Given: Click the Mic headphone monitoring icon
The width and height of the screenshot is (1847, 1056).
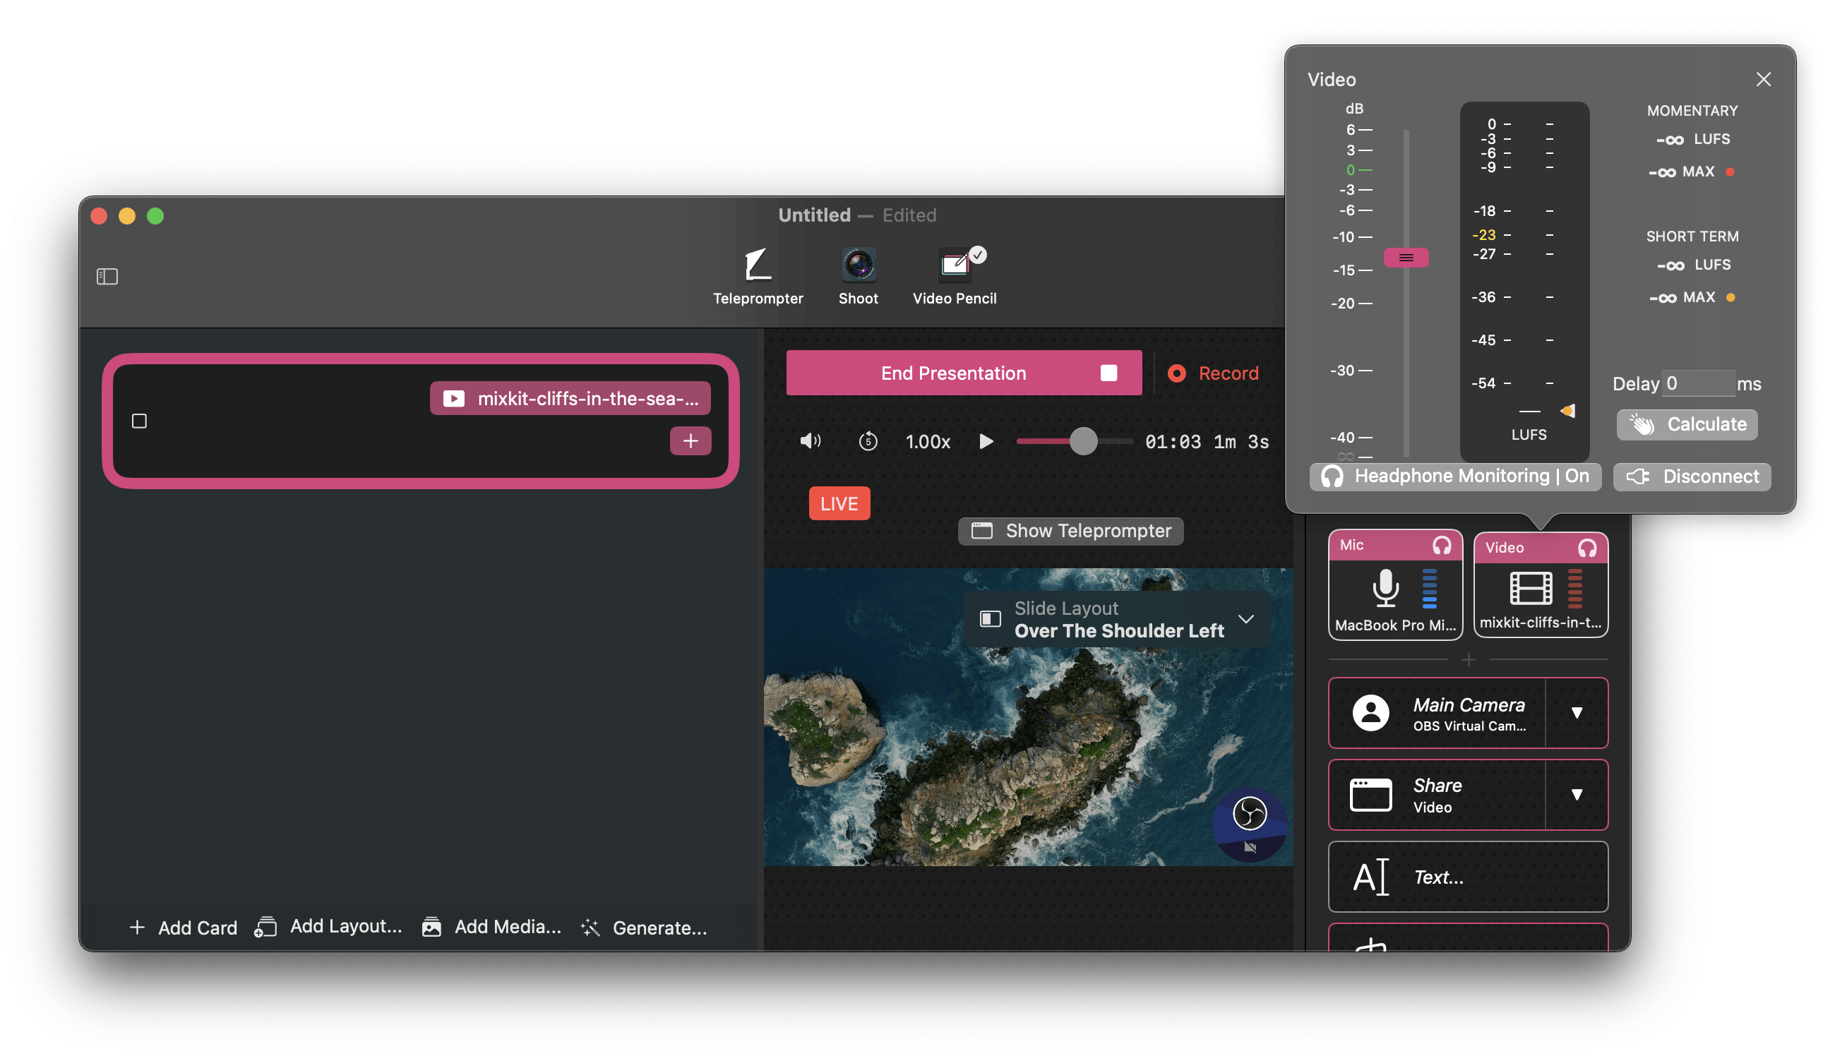Looking at the screenshot, I should [x=1442, y=546].
